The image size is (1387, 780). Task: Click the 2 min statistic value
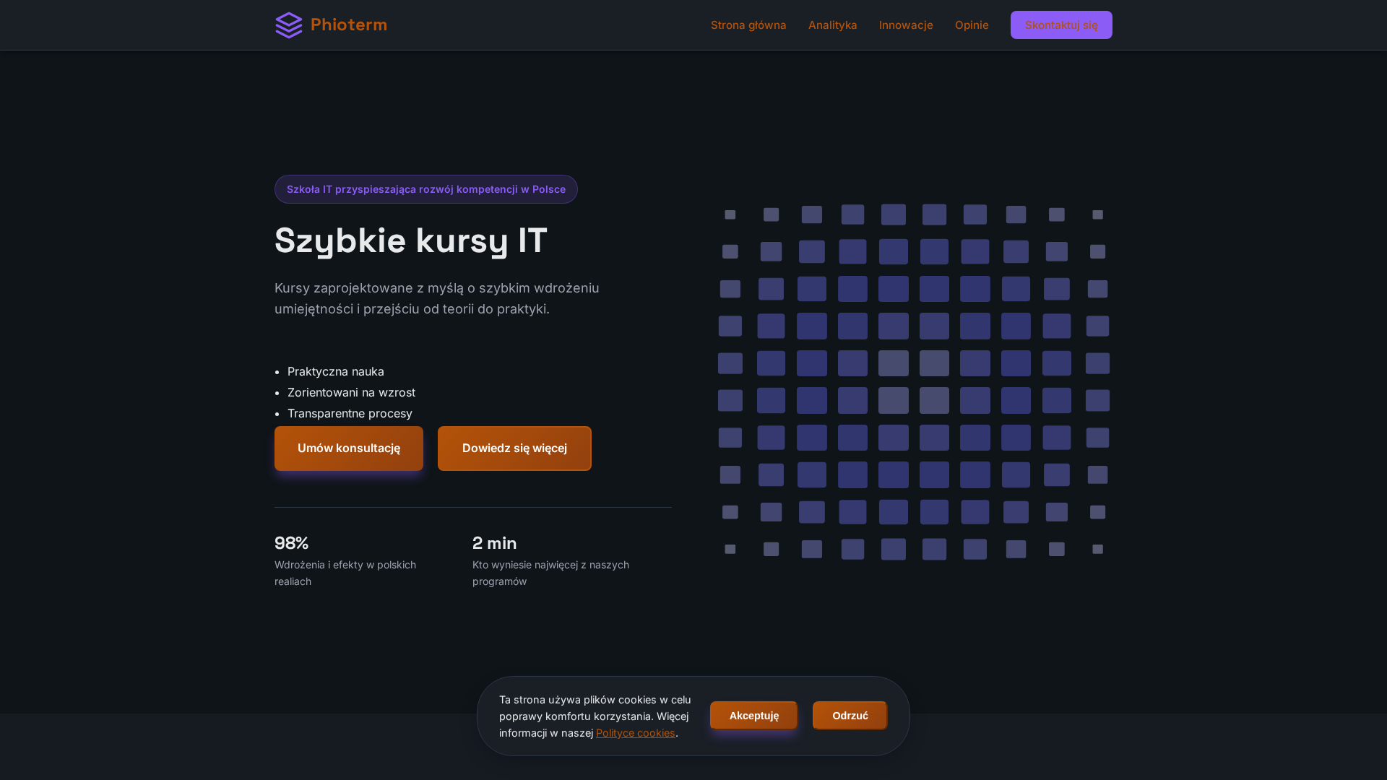point(495,543)
